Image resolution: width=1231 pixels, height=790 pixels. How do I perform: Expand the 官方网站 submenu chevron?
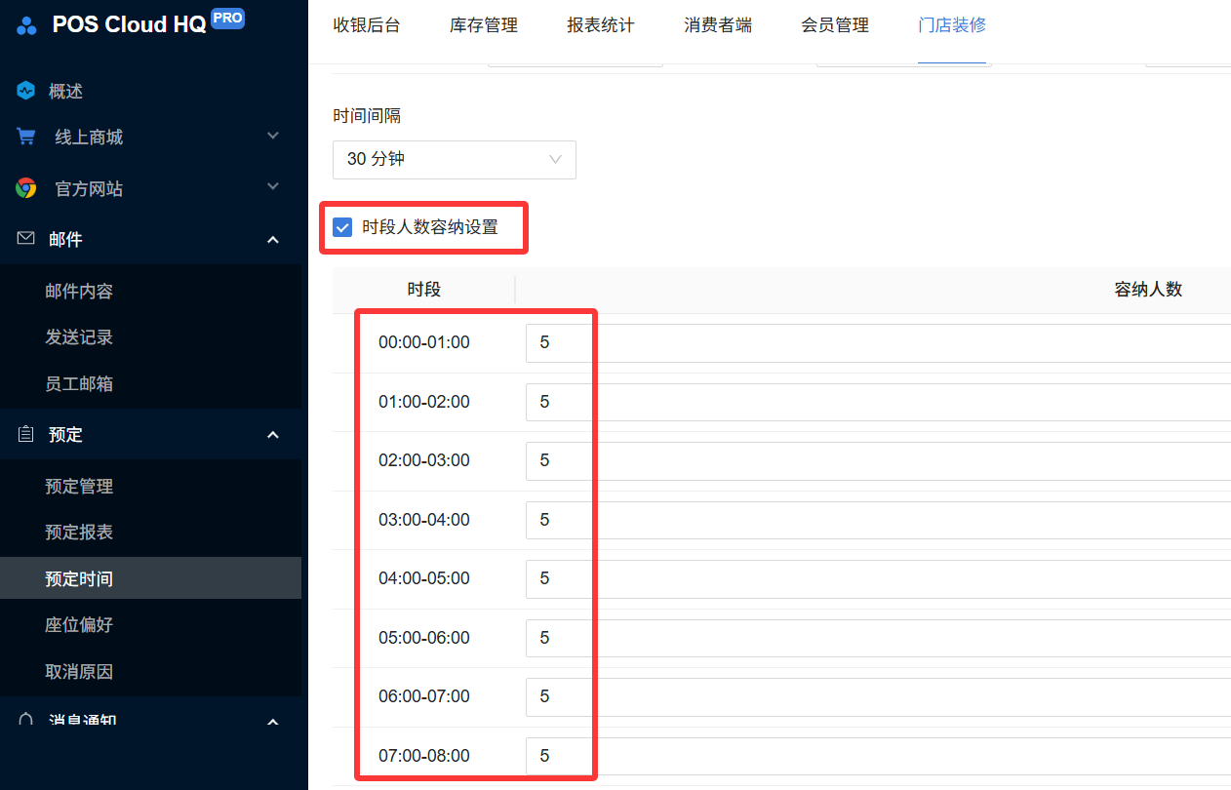click(x=273, y=187)
